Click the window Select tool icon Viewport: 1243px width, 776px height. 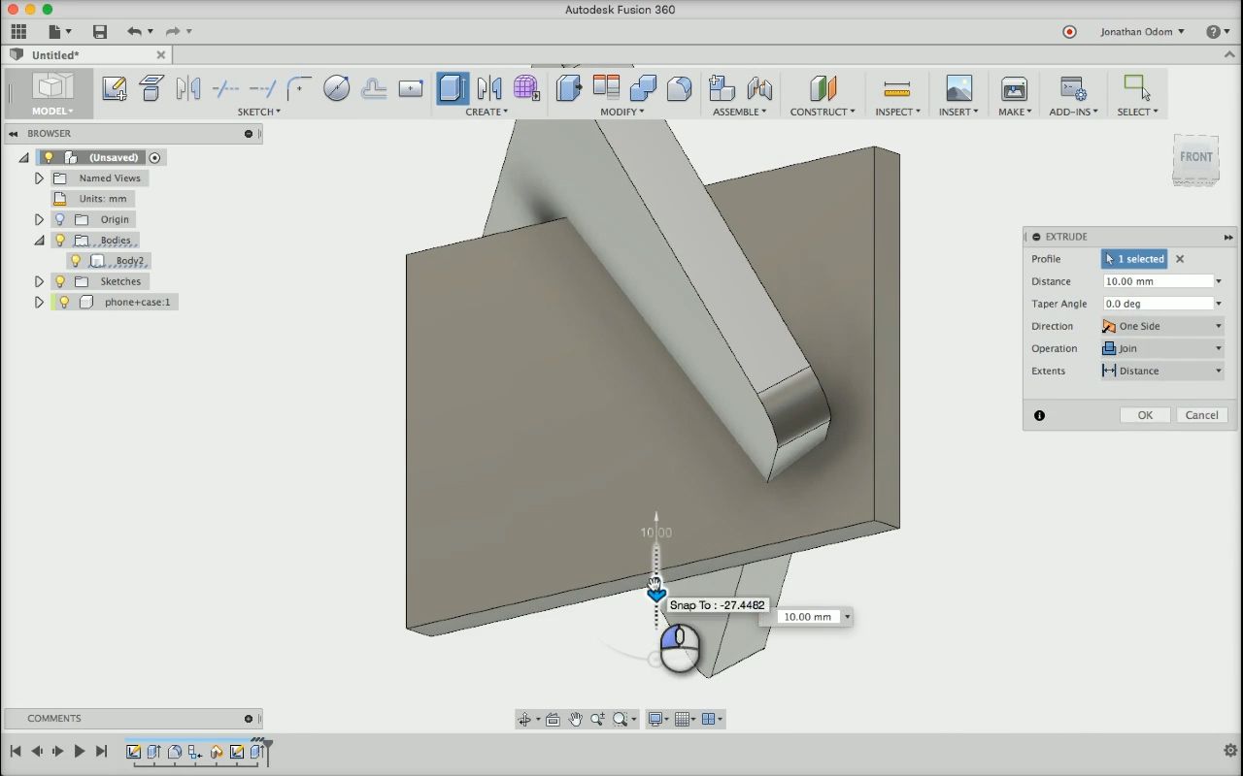[x=1137, y=88]
